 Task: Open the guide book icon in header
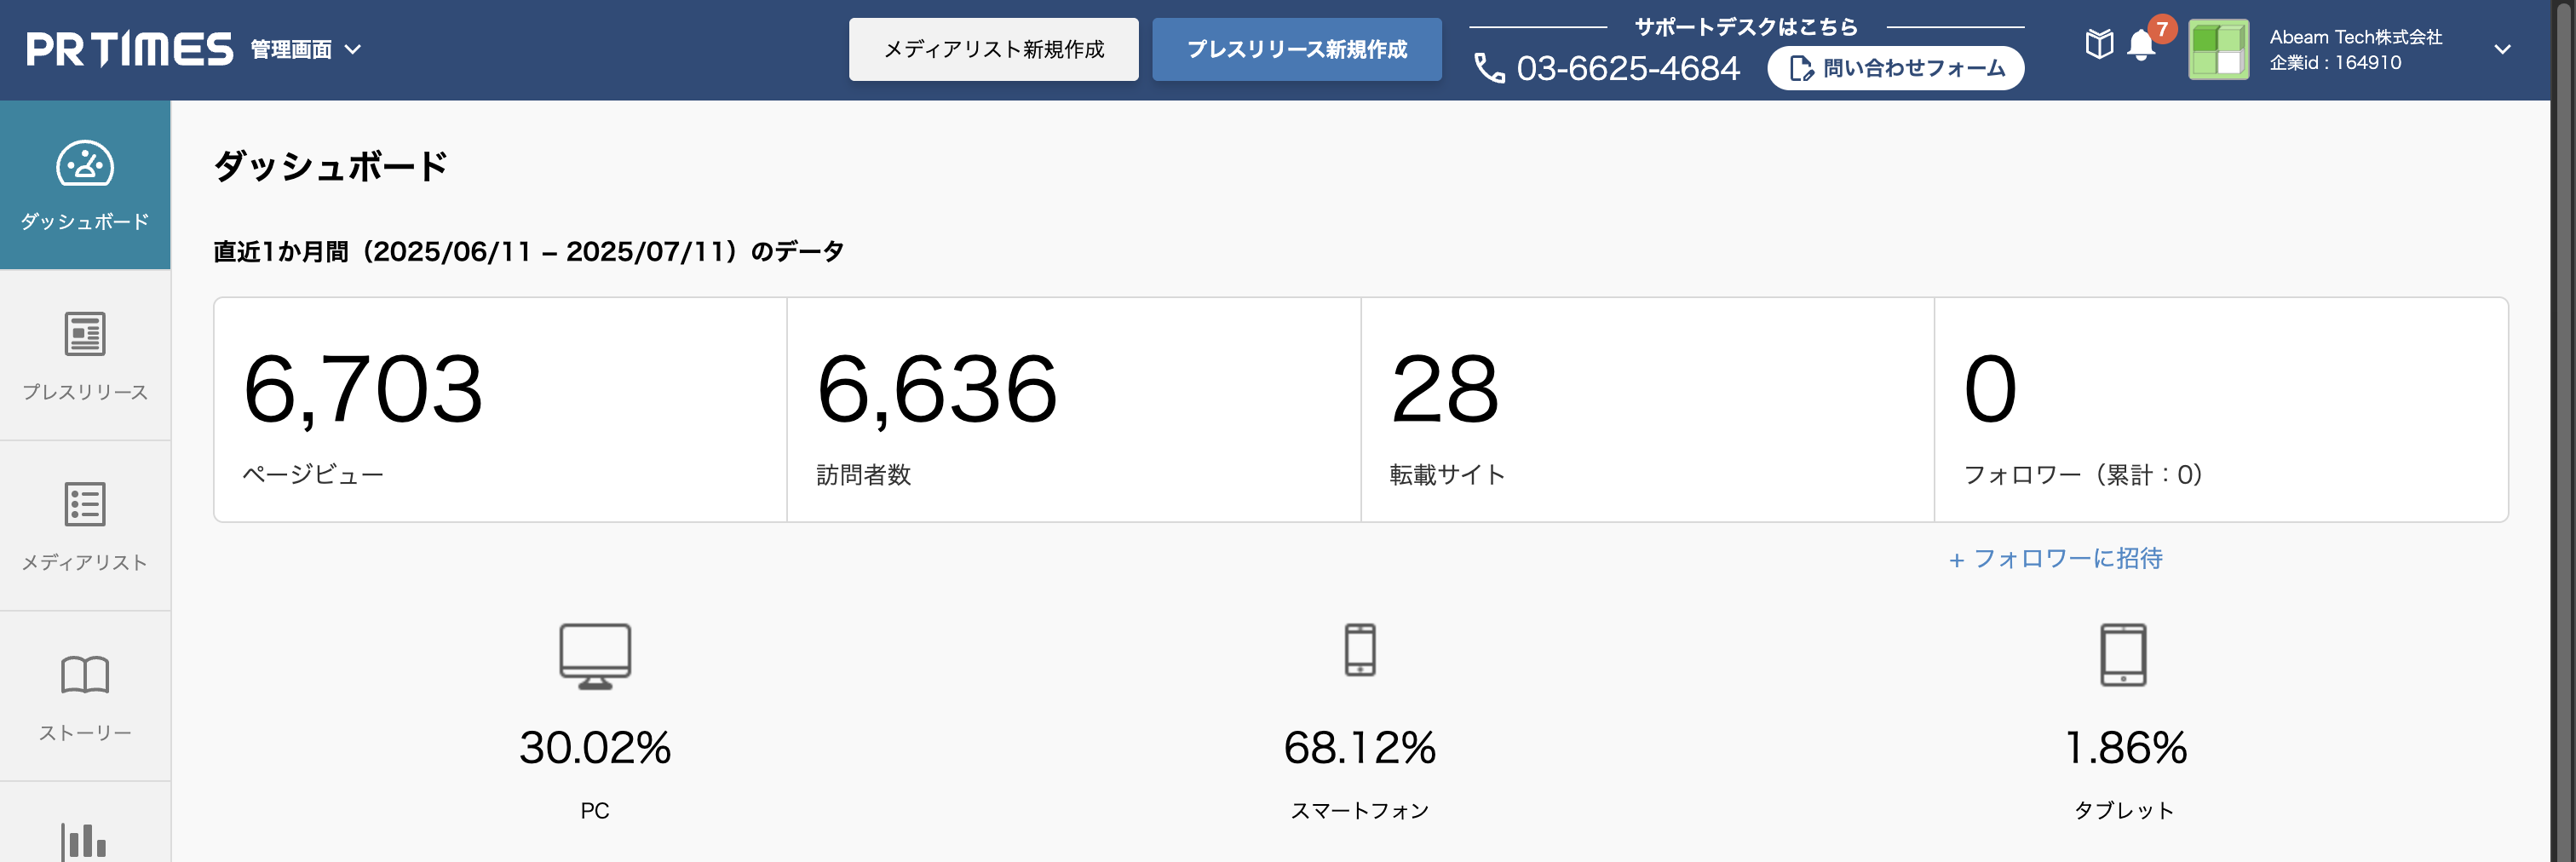pos(2099,44)
